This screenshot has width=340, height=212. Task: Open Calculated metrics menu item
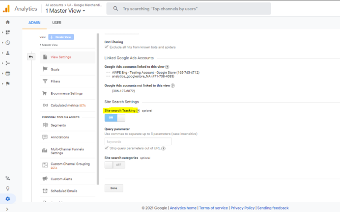pos(68,106)
